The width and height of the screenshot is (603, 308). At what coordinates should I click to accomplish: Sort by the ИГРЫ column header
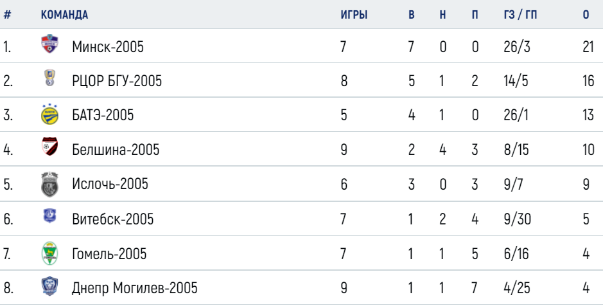point(354,15)
